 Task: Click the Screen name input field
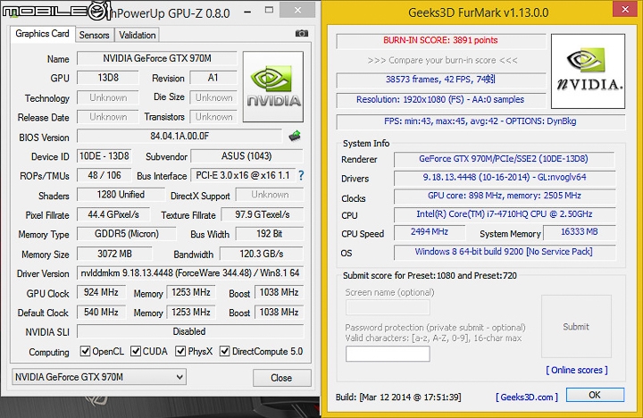click(388, 307)
